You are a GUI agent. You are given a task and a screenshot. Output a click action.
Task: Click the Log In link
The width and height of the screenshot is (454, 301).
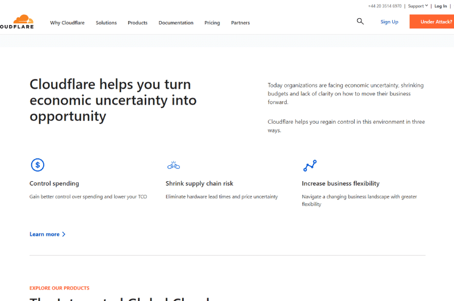tap(440, 6)
